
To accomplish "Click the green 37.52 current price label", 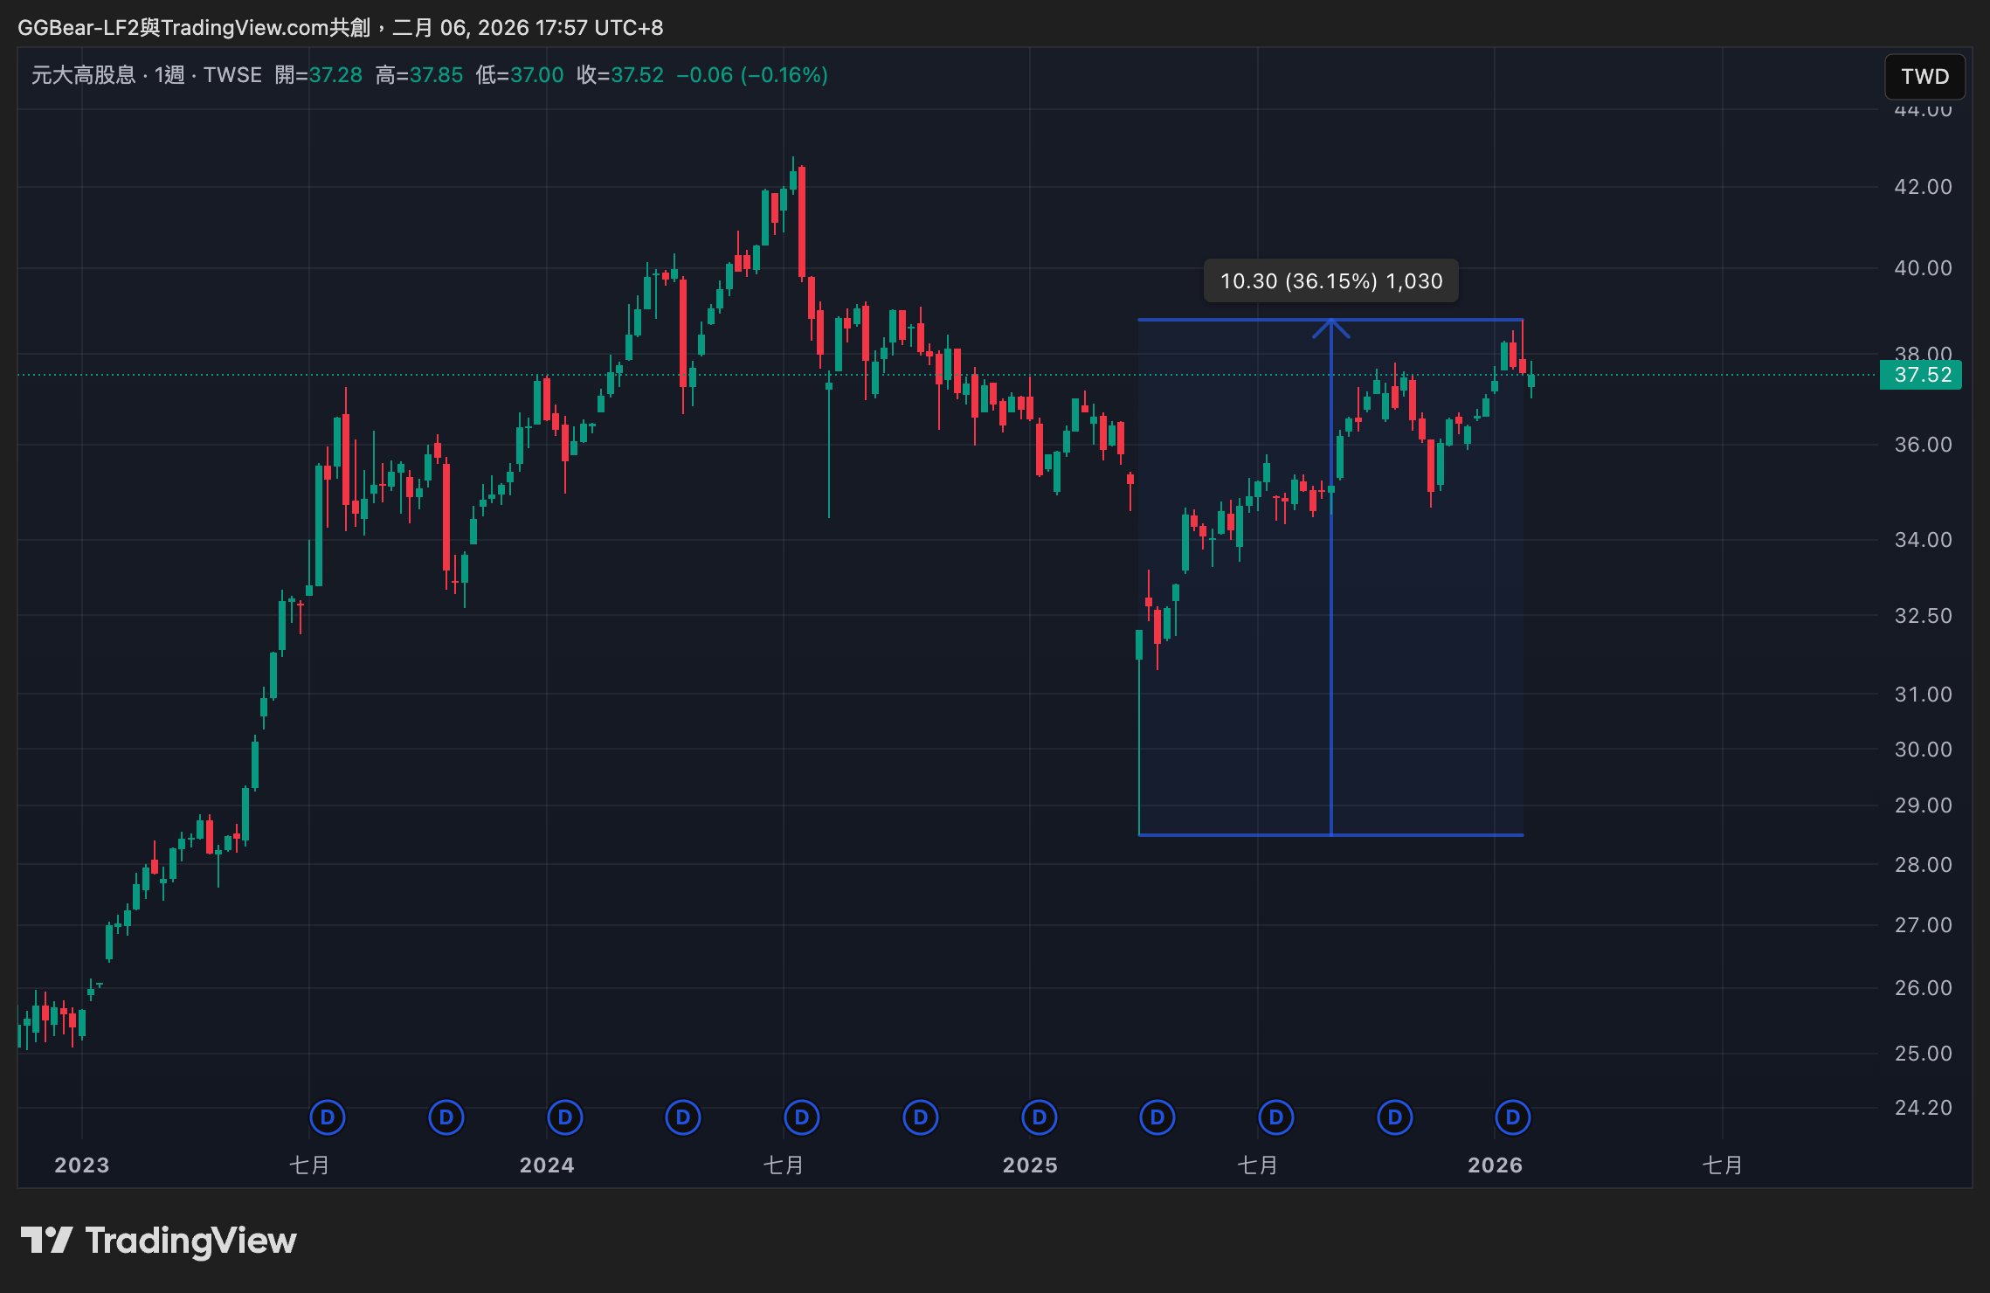I will (1921, 375).
